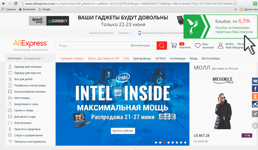258x150 pixels.
Task: Open the Bookmarks star bookmark
Action: pyautogui.click(x=27, y=9)
